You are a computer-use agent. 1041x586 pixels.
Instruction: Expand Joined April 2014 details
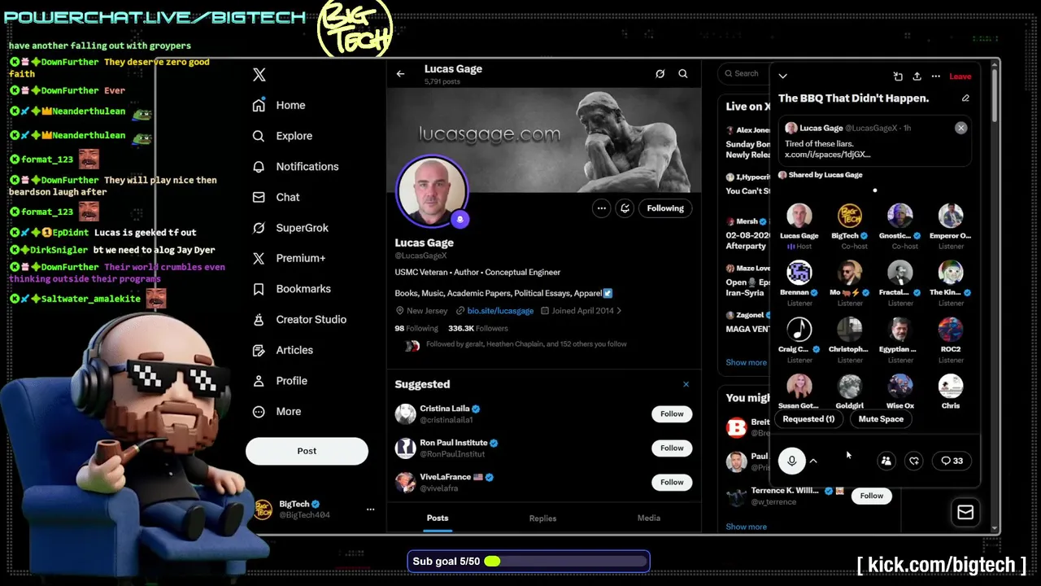coord(581,311)
